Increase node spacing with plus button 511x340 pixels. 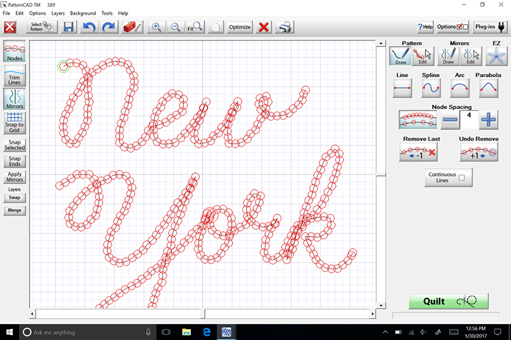pos(489,119)
